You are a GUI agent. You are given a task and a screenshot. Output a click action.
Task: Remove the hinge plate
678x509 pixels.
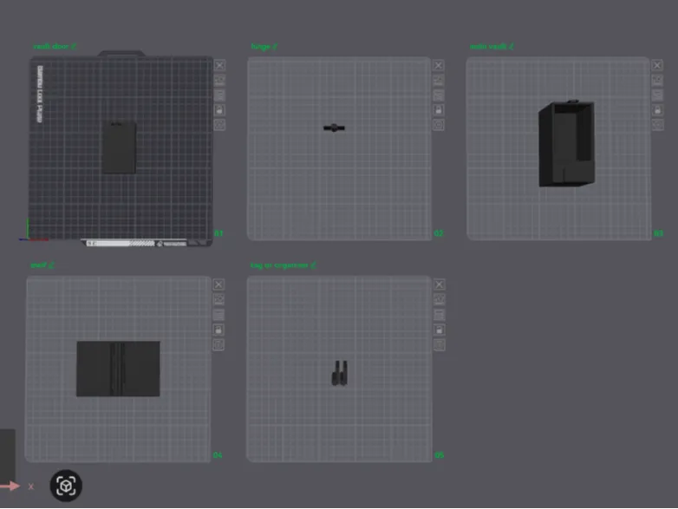tap(439, 65)
